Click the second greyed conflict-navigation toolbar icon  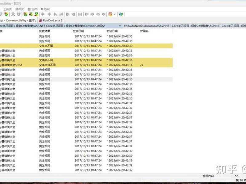[x=19, y=14]
